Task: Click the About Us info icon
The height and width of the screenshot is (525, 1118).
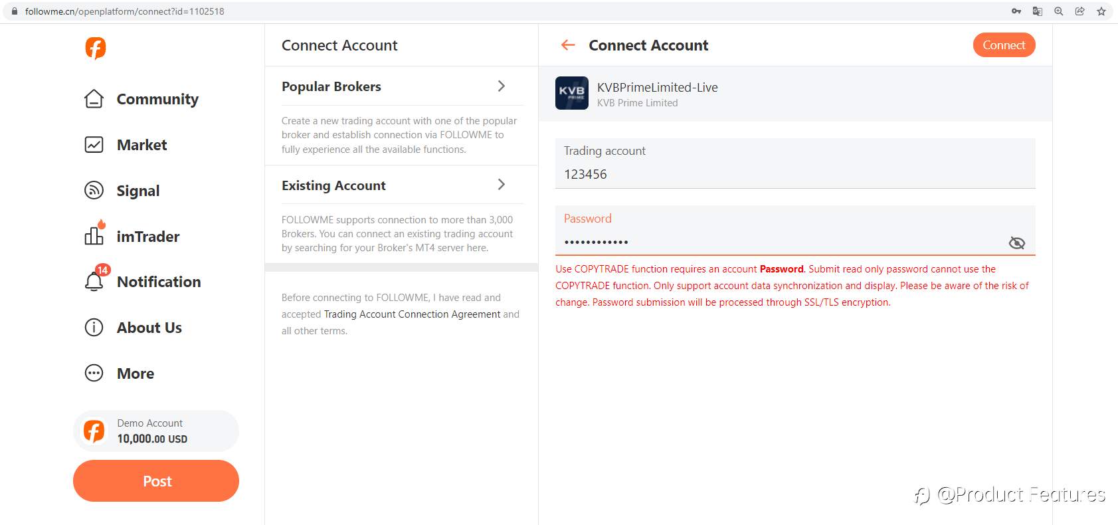Action: pos(94,328)
